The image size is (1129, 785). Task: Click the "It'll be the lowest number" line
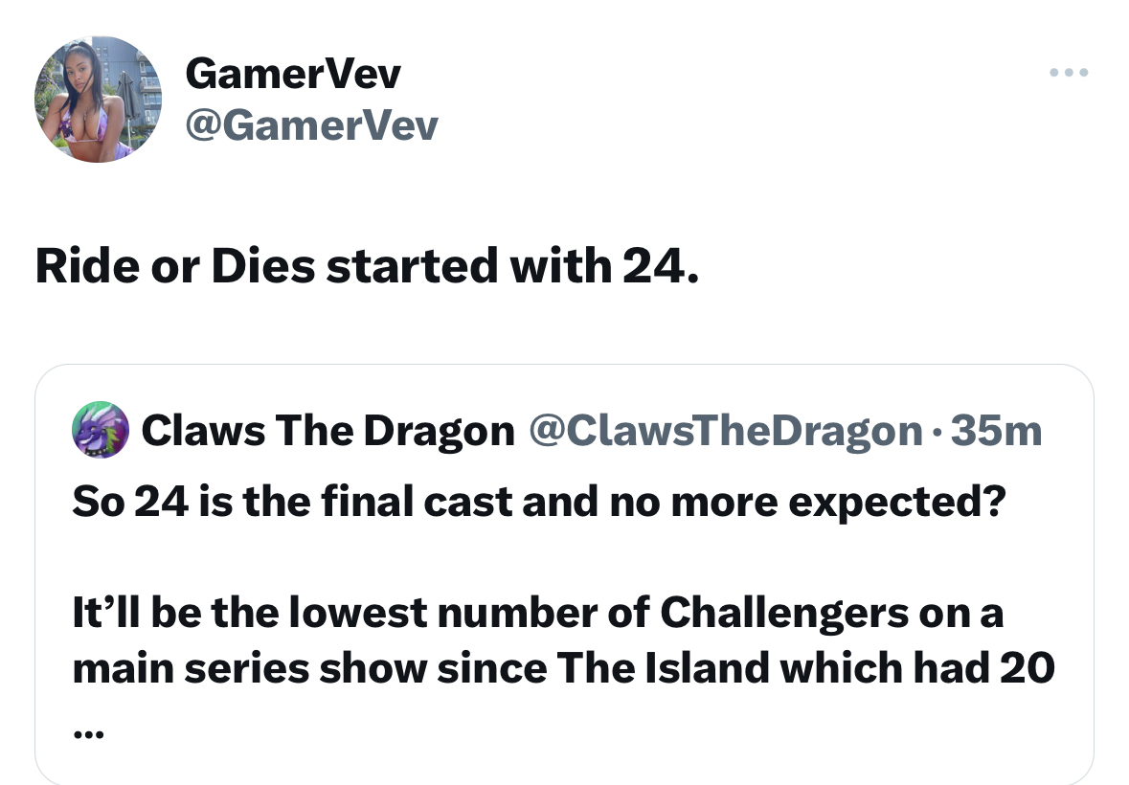(x=537, y=613)
